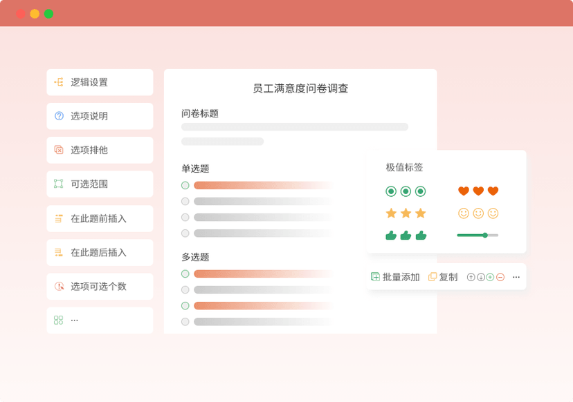Screen dimensions: 573x402
Task: Open the three-dot more menu in option toolbar
Action: click(516, 277)
